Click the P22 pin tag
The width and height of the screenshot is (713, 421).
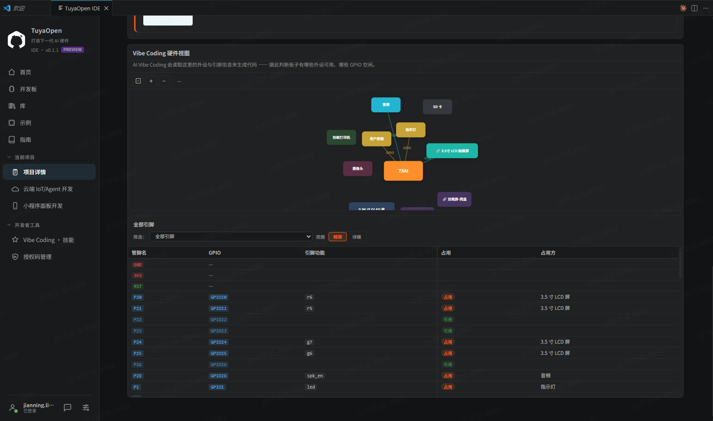(x=138, y=319)
